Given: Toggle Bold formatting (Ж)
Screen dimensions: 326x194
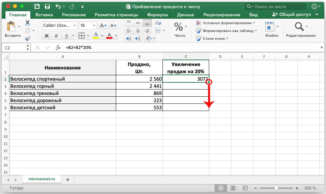Looking at the screenshot, I should click(47, 36).
